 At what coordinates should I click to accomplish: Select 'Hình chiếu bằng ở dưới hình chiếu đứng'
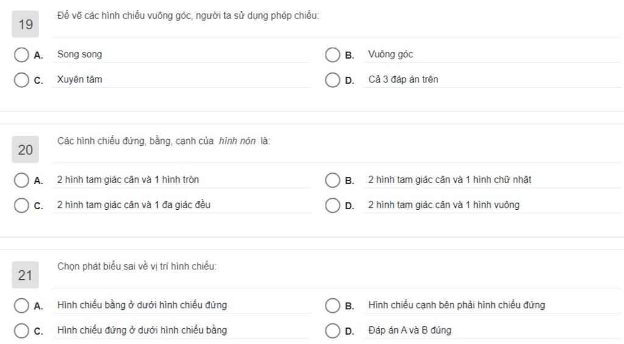click(21, 305)
